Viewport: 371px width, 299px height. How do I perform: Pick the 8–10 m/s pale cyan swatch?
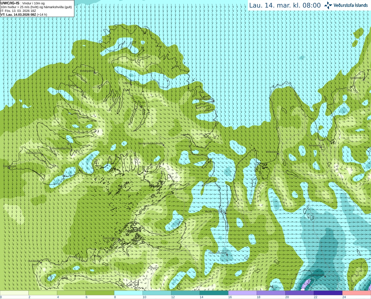point(128,293)
